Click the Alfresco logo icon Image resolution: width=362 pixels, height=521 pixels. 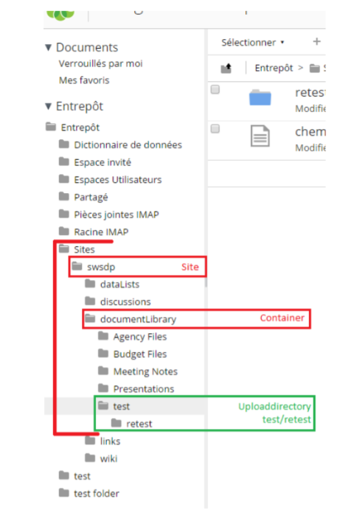pyautogui.click(x=60, y=15)
